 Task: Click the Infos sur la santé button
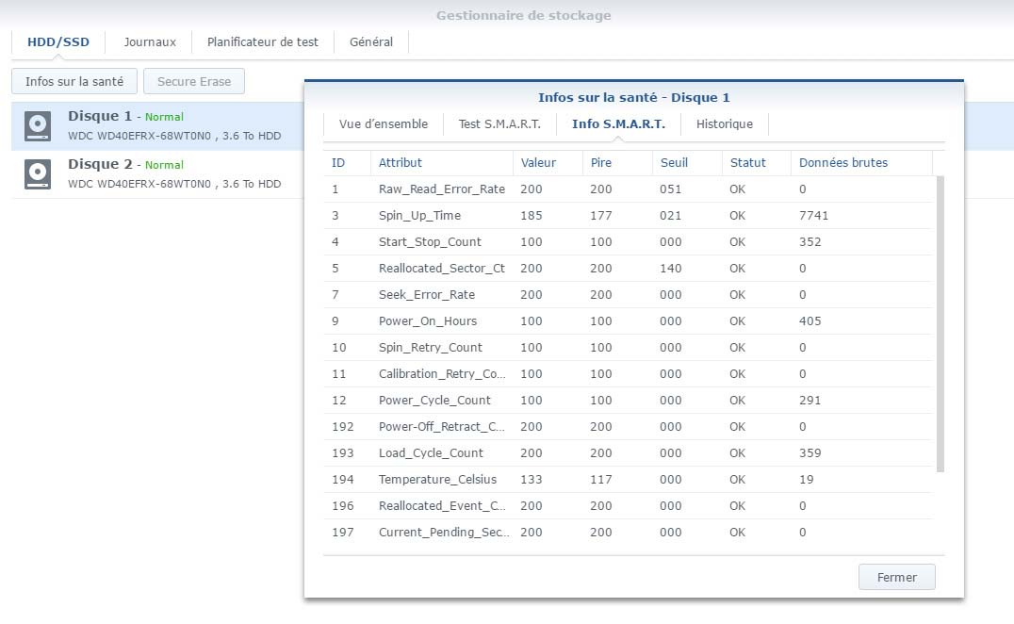click(74, 81)
